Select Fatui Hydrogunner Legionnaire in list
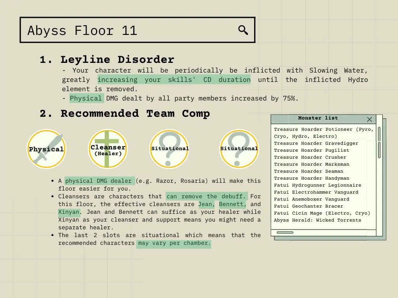Viewport: 398px width, 298px height. [317, 185]
